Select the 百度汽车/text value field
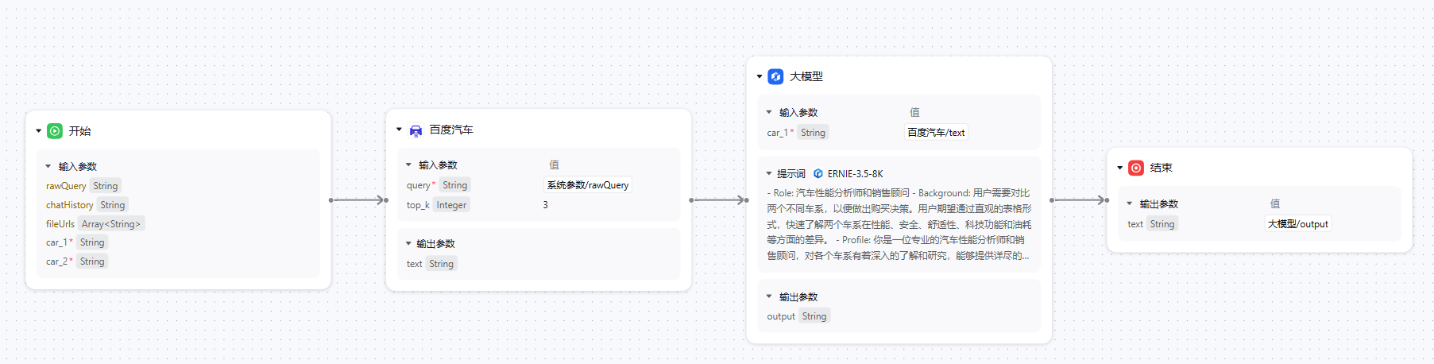The image size is (1434, 364). coord(936,133)
